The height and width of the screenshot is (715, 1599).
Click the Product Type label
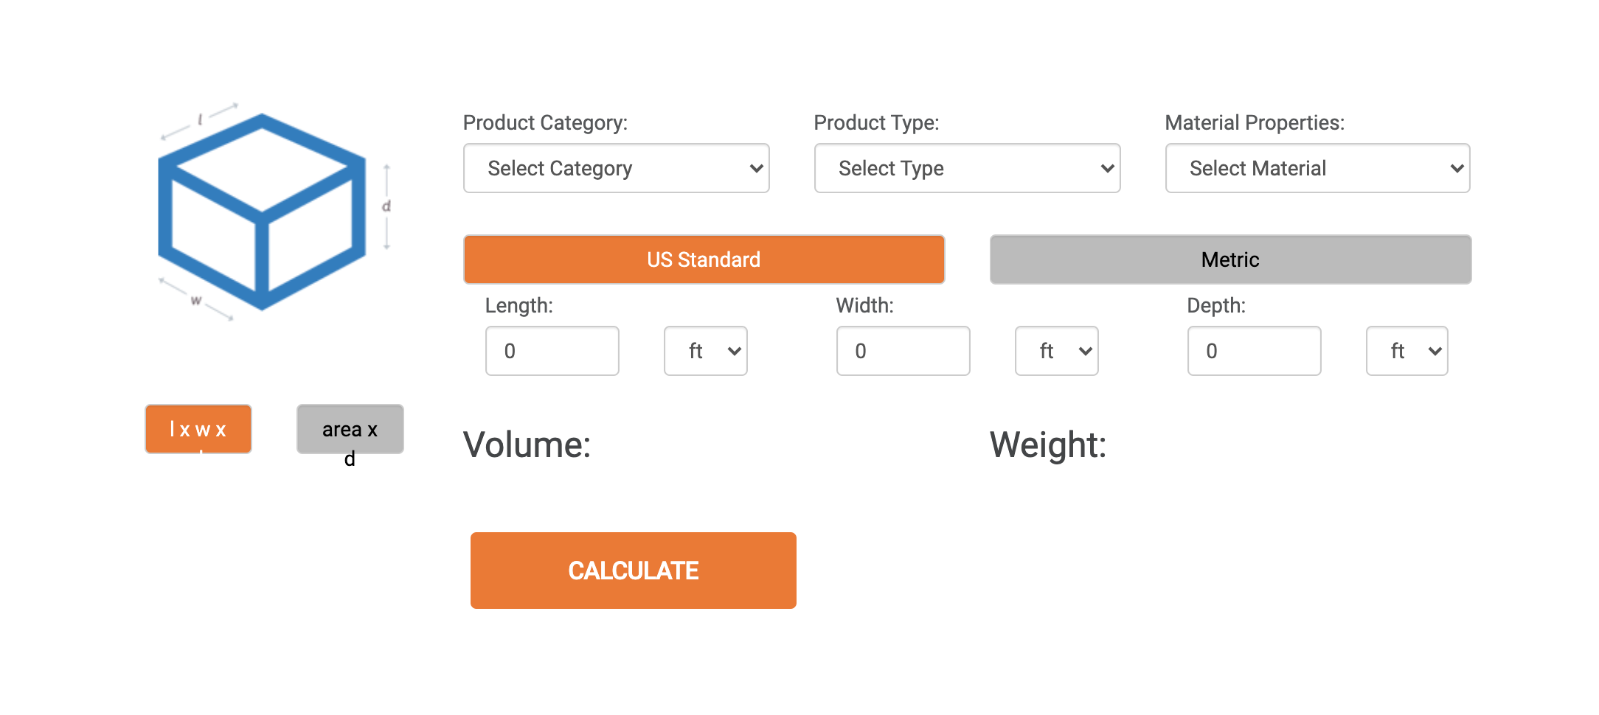(x=876, y=122)
